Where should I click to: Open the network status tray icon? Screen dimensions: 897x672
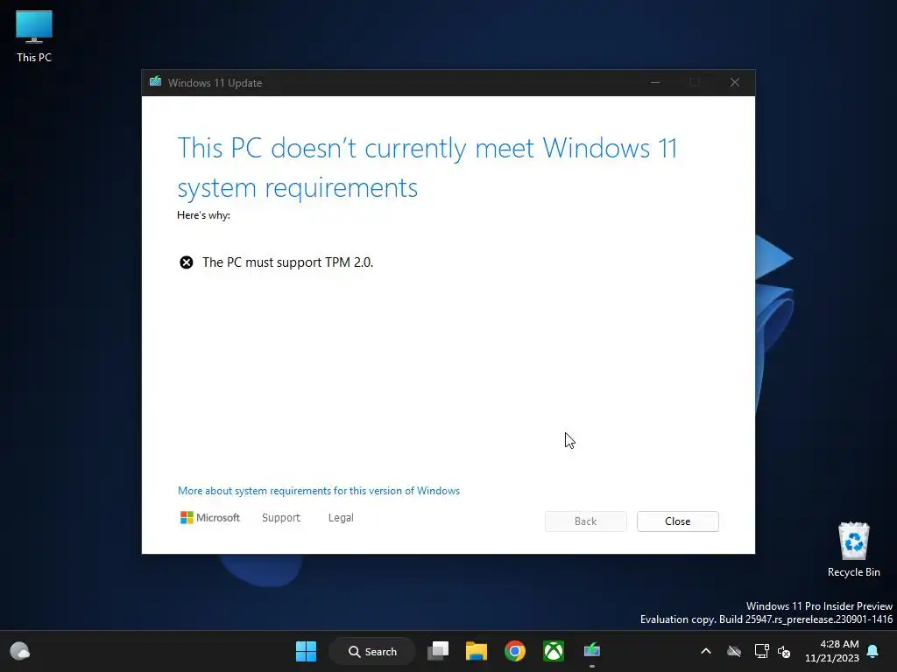click(x=761, y=651)
